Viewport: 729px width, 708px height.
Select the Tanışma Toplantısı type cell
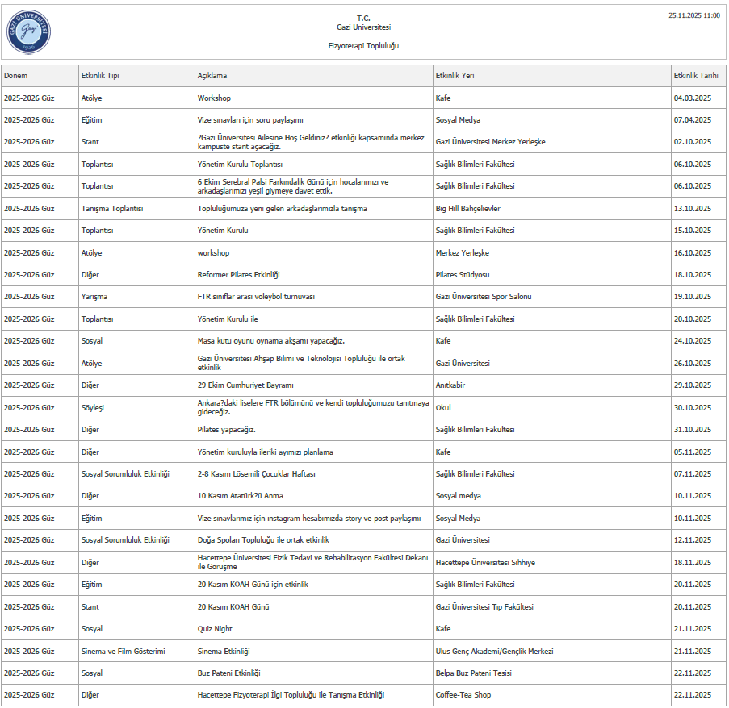coord(112,209)
